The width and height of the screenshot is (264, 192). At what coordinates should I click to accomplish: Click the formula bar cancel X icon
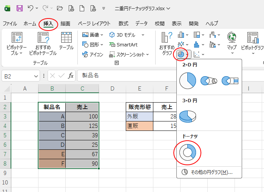pos(52,76)
